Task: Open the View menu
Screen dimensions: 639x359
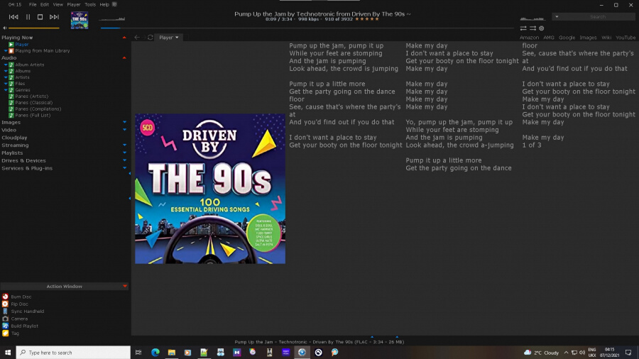Action: [58, 4]
